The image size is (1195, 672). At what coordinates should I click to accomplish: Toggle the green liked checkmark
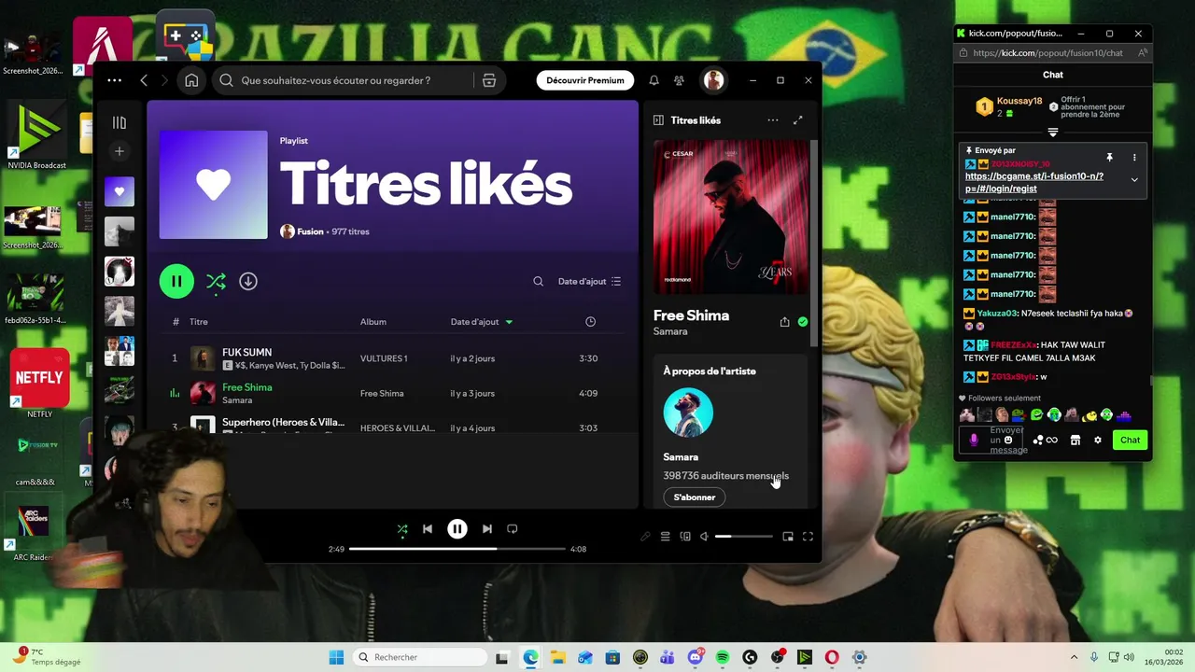[x=803, y=322]
